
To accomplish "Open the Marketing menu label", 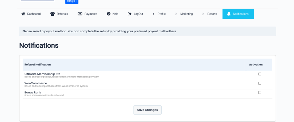I will (x=187, y=14).
